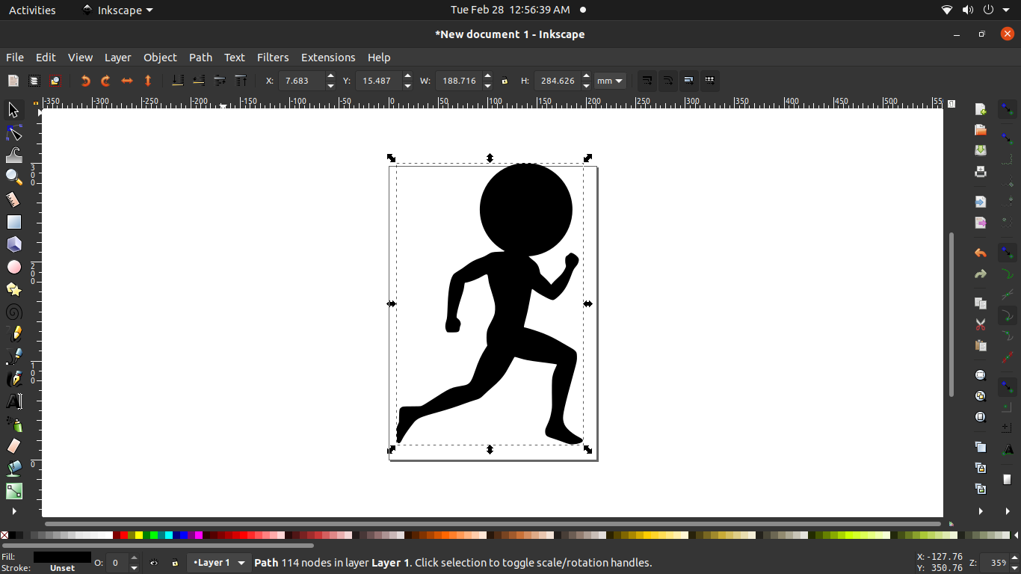
Task: Flip the selection horizontally
Action: point(126,81)
